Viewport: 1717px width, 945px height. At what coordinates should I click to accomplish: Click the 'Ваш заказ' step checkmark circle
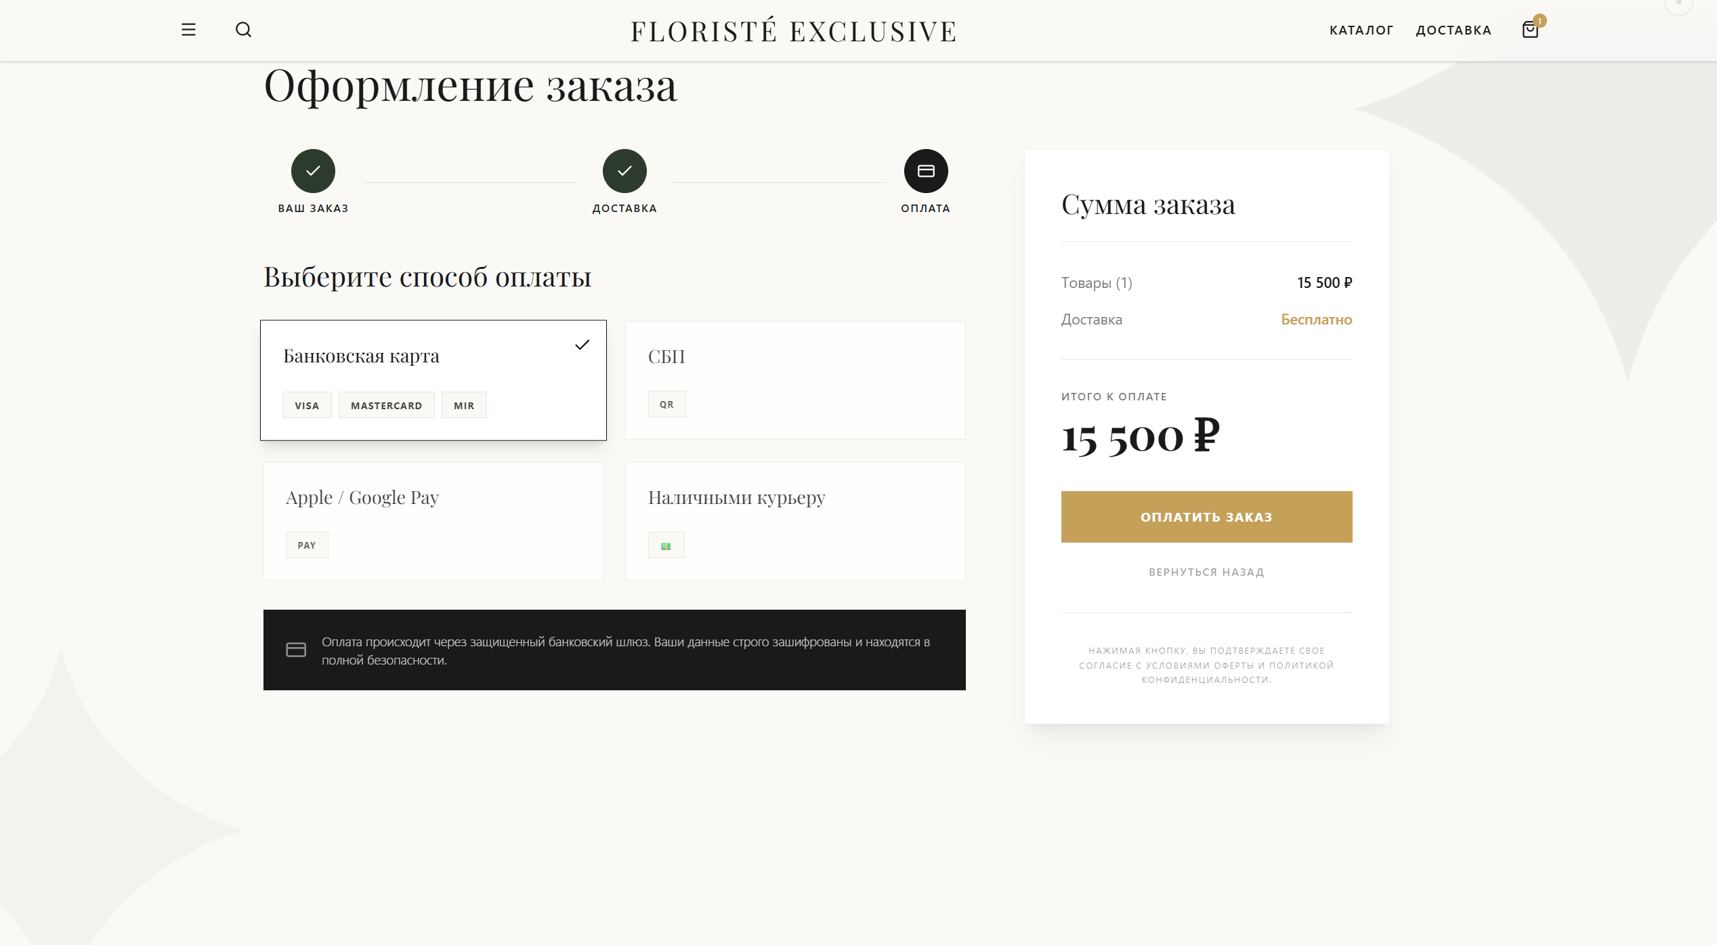coord(313,171)
